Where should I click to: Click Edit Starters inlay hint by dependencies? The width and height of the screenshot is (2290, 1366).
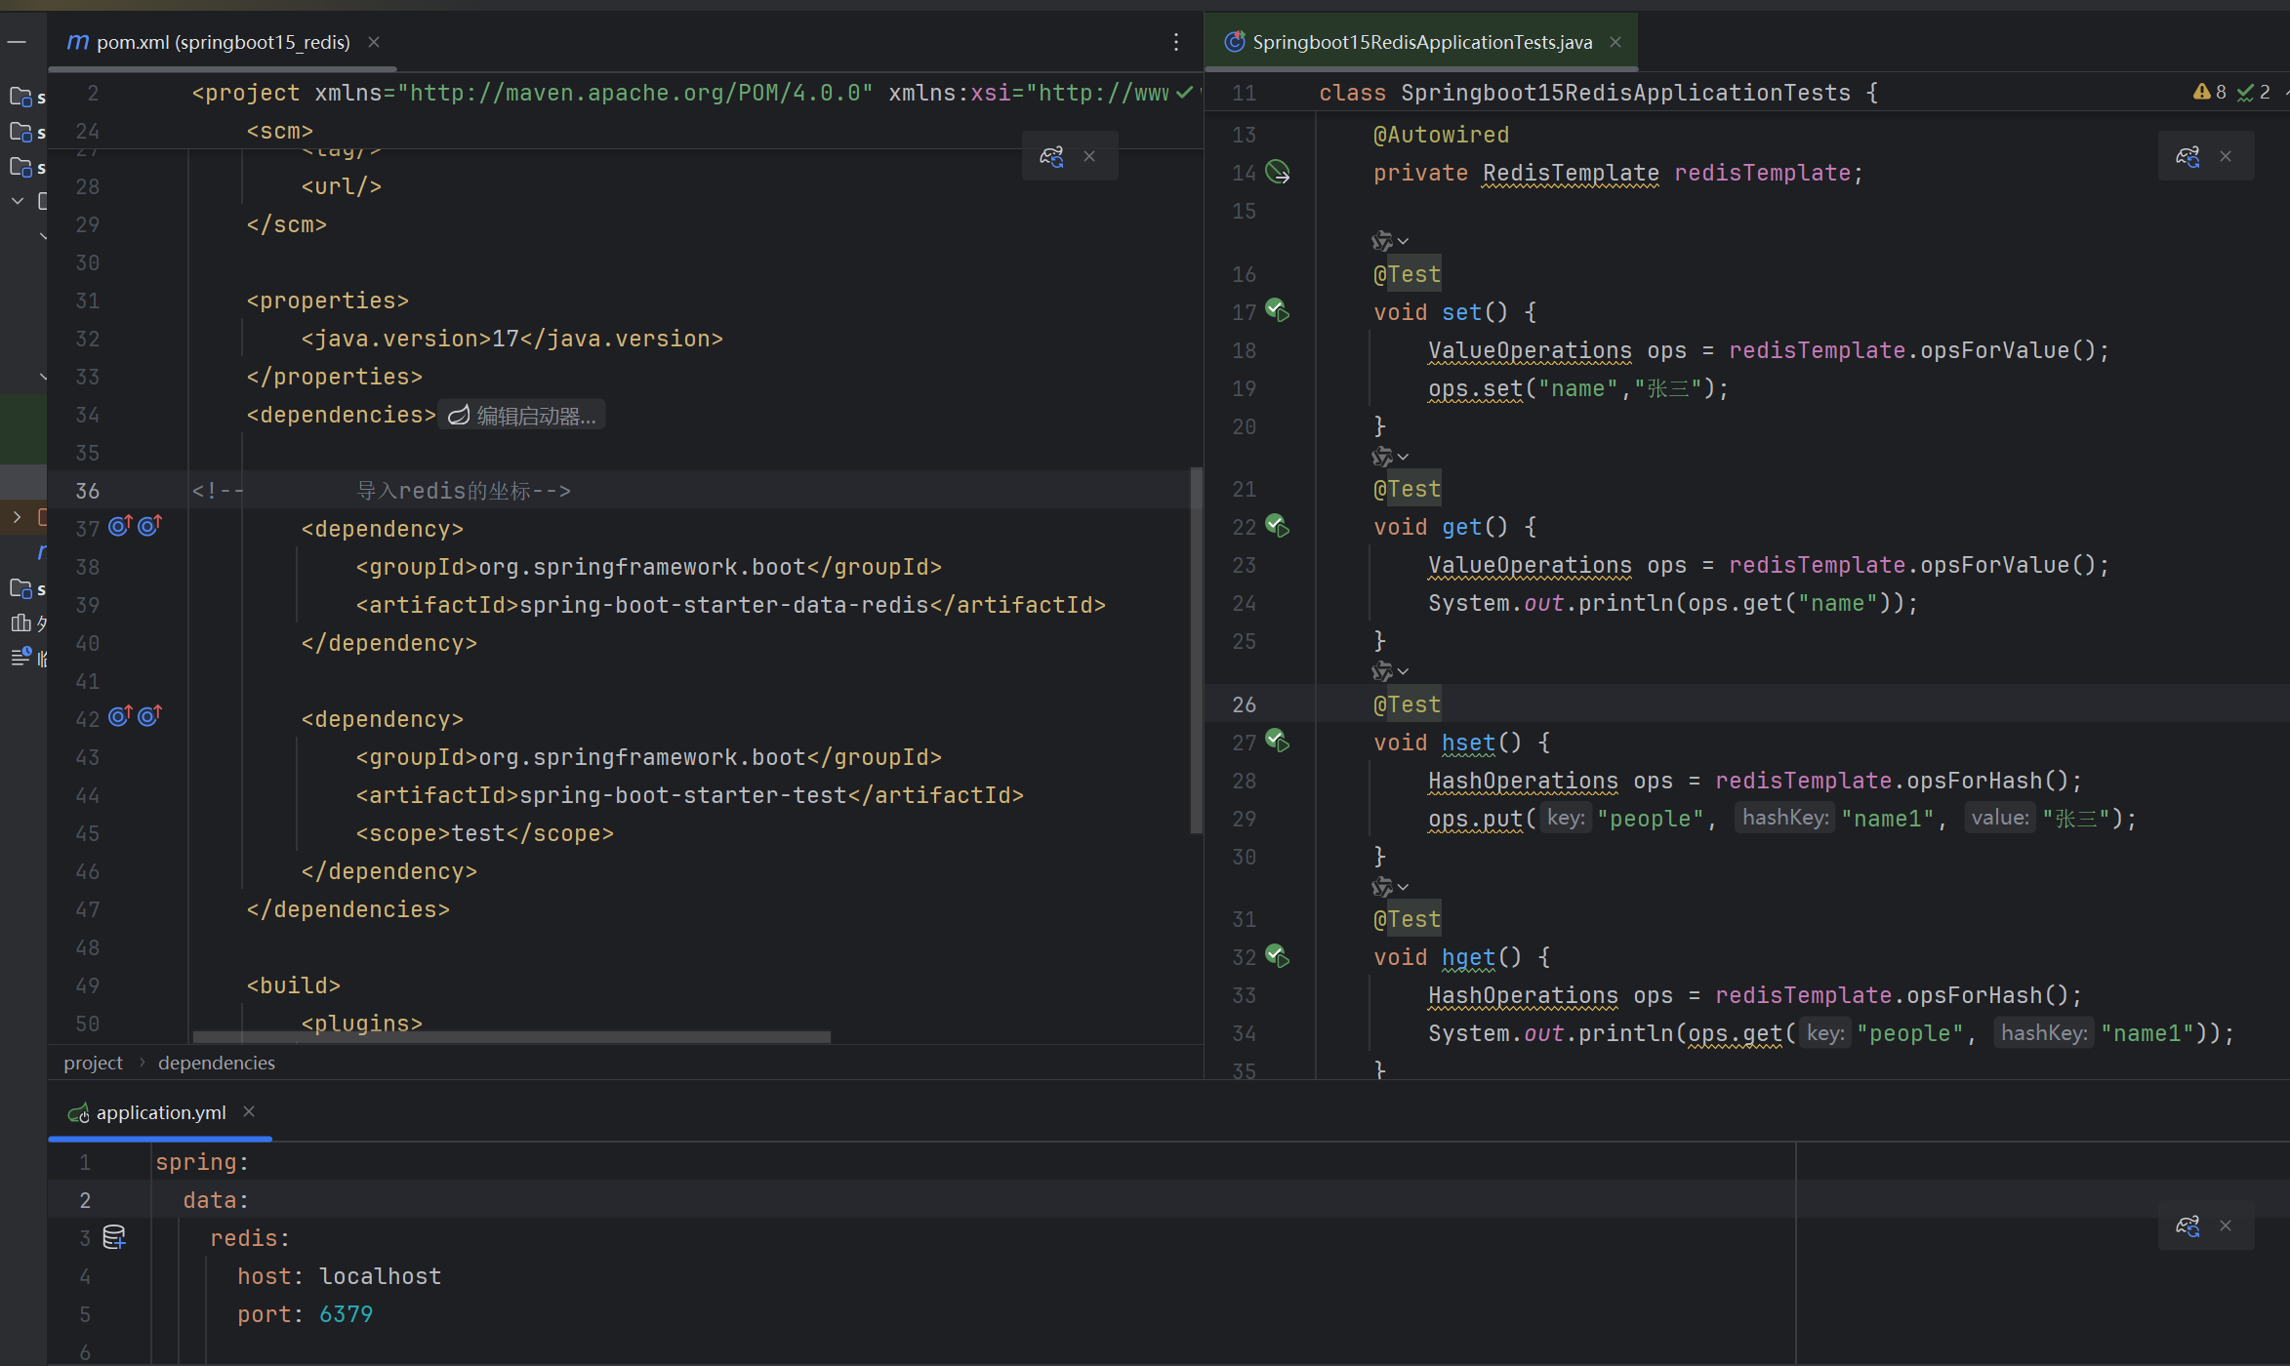pos(523,416)
